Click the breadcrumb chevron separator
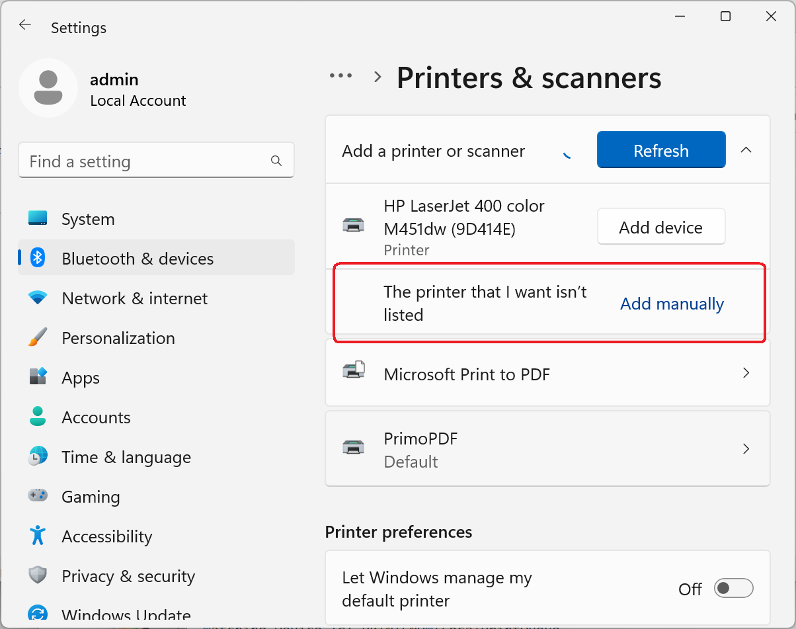 tap(378, 77)
